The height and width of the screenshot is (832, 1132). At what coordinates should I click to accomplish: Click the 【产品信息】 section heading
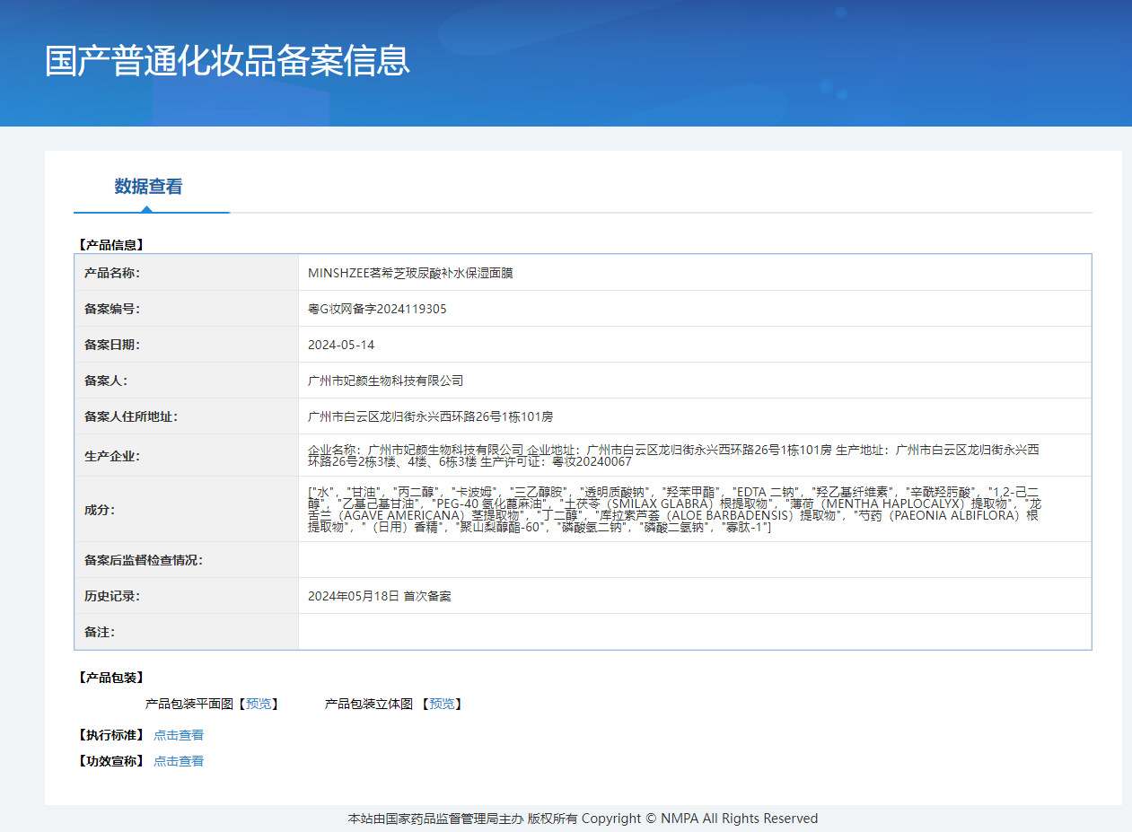[110, 244]
